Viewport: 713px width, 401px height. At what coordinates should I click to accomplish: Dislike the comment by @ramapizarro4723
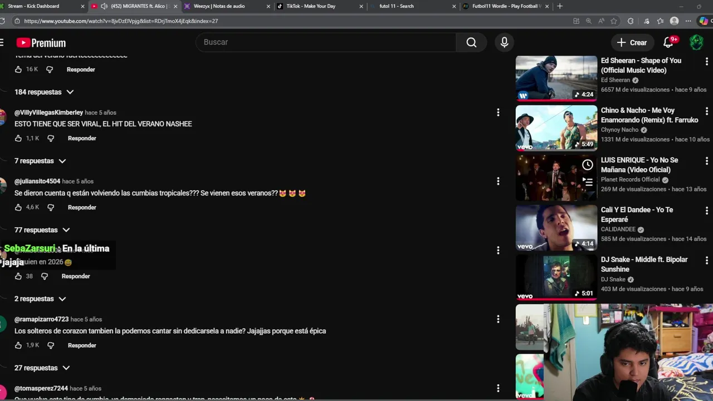click(x=51, y=345)
